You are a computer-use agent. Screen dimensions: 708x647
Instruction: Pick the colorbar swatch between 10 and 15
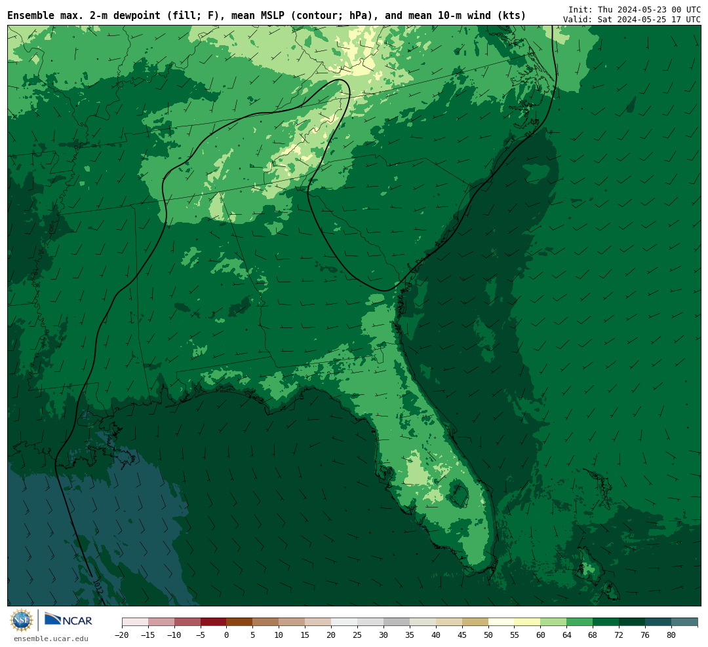(x=292, y=622)
